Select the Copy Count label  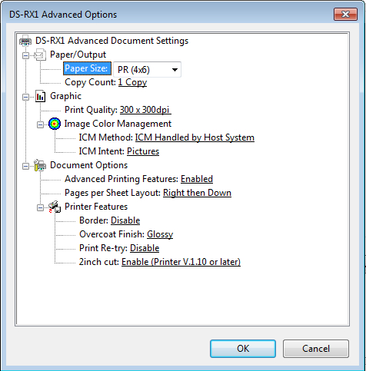[x=90, y=82]
